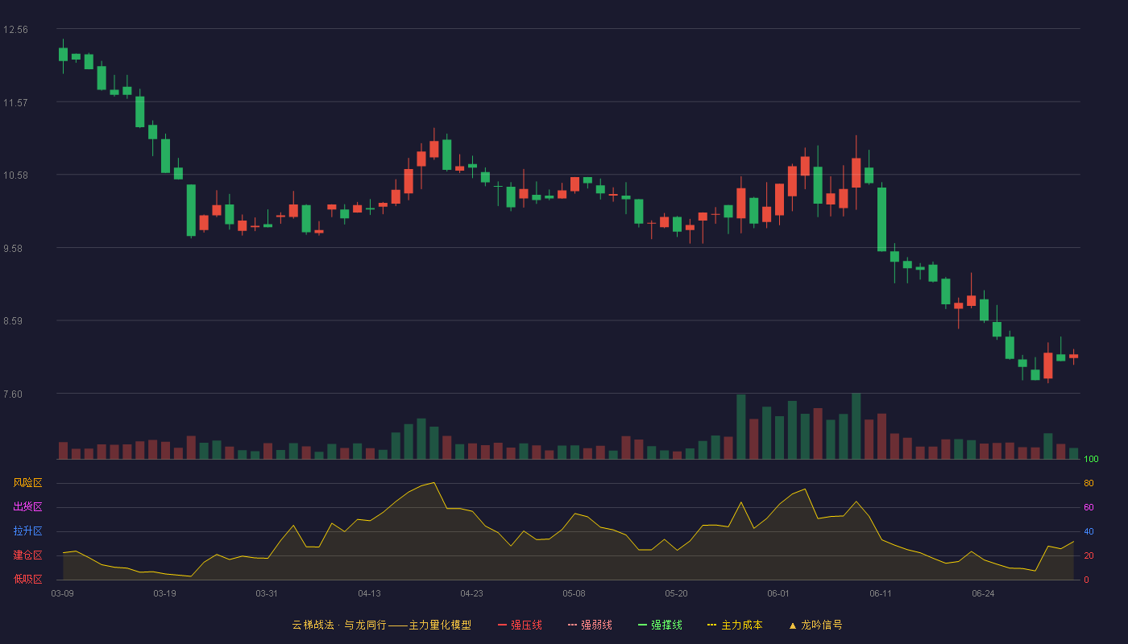This screenshot has height=644, width=1128.
Task: Click the blue 40 indicator axis value
Action: [1089, 531]
